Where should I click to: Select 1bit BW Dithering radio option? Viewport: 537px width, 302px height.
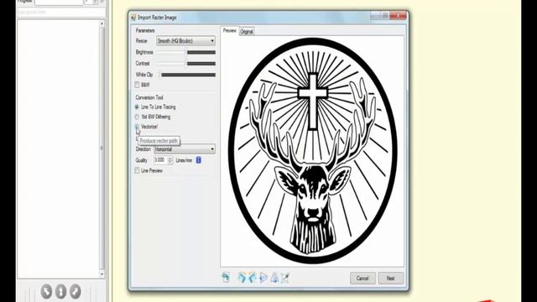coord(137,117)
